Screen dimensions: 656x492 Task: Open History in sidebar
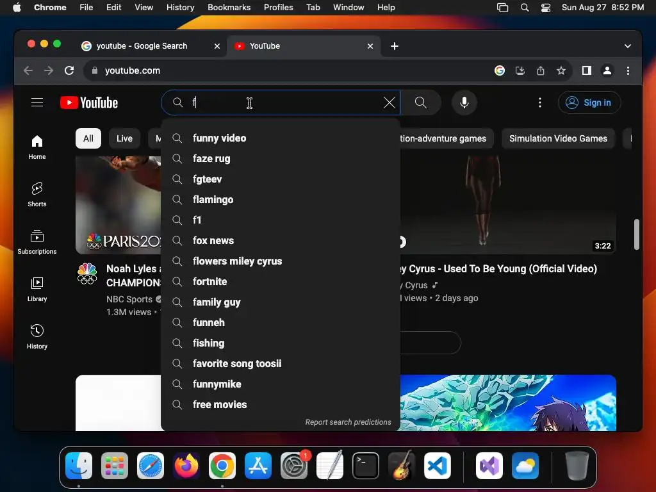[37, 337]
